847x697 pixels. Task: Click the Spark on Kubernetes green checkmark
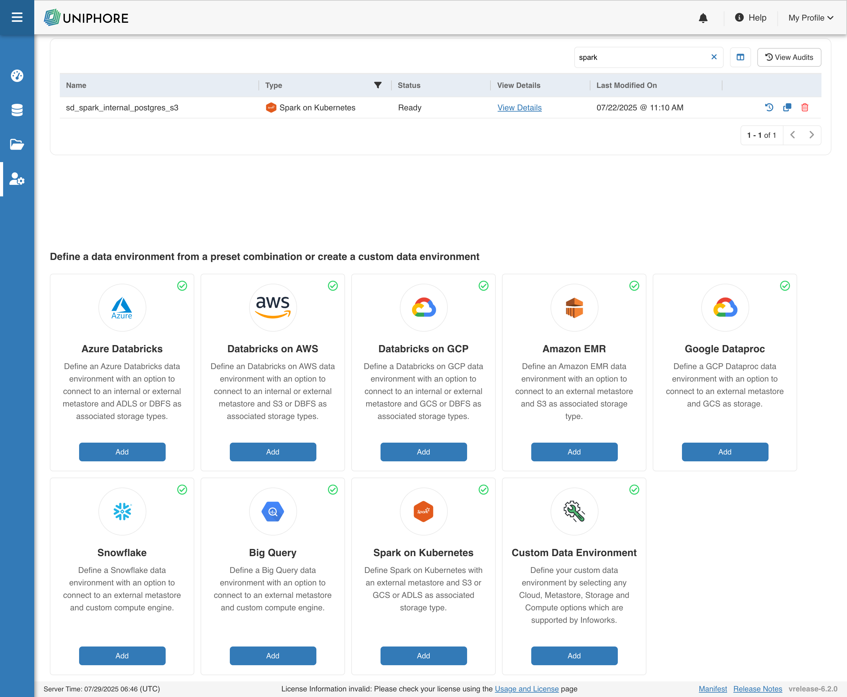(484, 489)
